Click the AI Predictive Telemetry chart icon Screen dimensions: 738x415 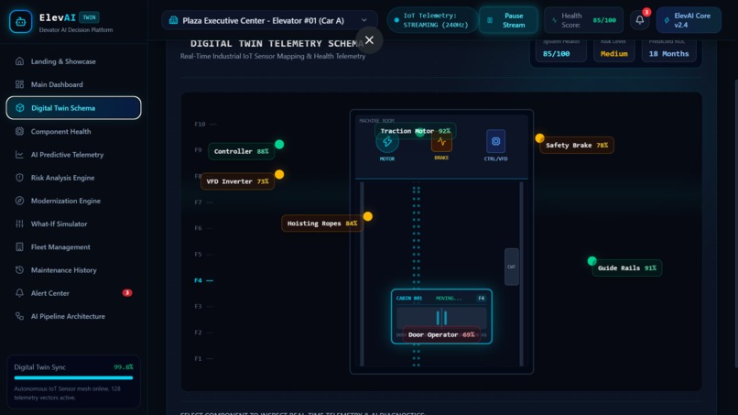(x=19, y=155)
